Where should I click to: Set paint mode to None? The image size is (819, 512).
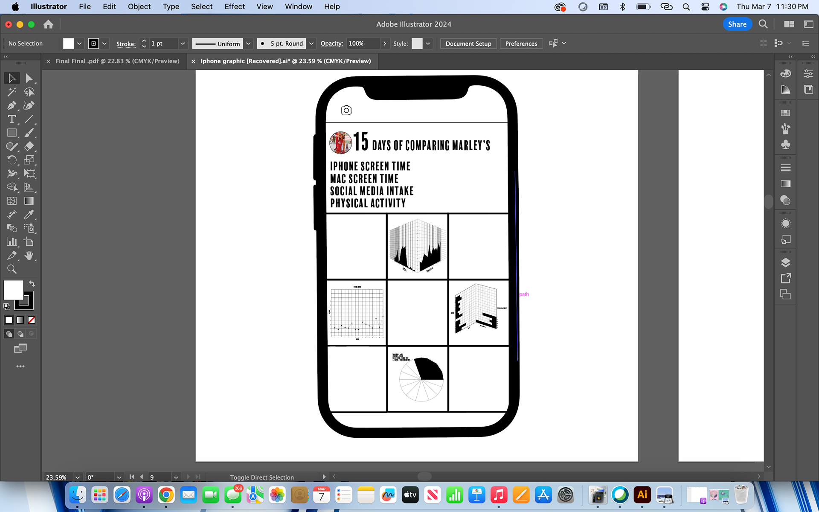click(32, 320)
